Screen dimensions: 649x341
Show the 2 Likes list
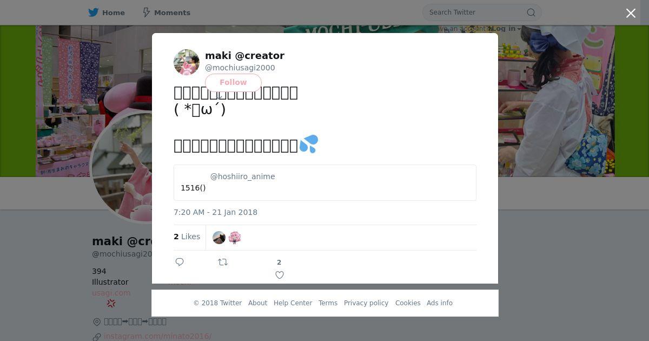(187, 237)
